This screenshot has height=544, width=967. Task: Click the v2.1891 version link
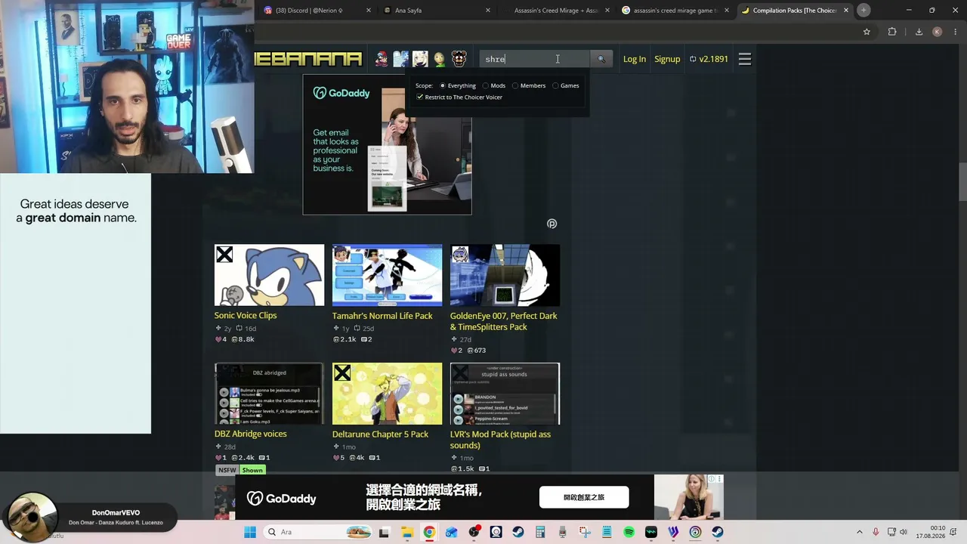(709, 59)
